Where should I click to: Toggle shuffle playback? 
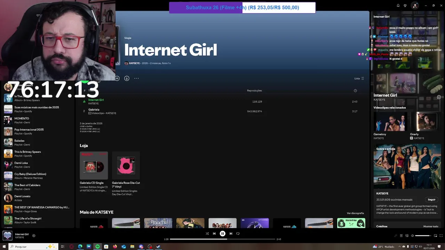tap(207, 234)
